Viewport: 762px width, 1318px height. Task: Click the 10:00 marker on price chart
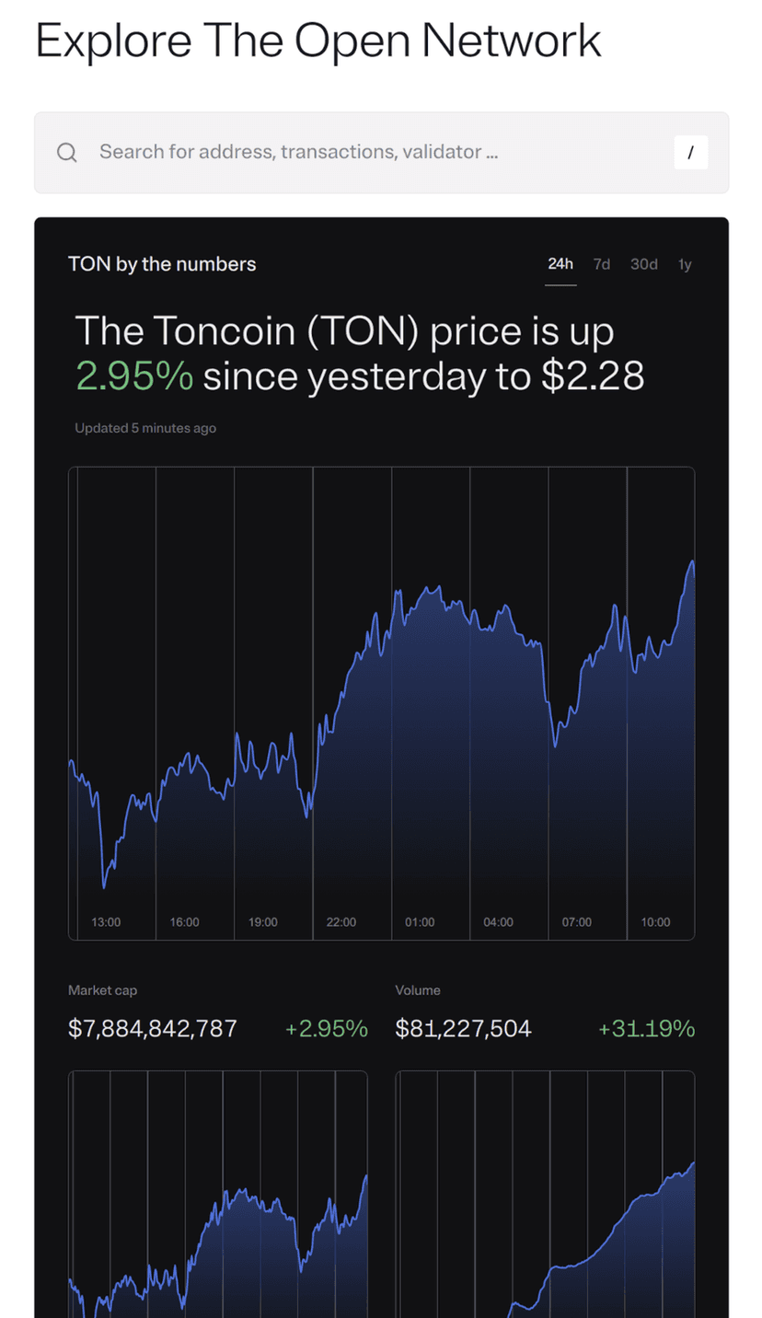coord(655,921)
